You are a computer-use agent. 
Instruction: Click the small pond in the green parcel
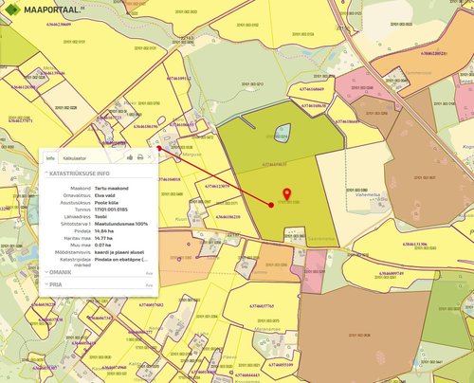[x=283, y=132]
